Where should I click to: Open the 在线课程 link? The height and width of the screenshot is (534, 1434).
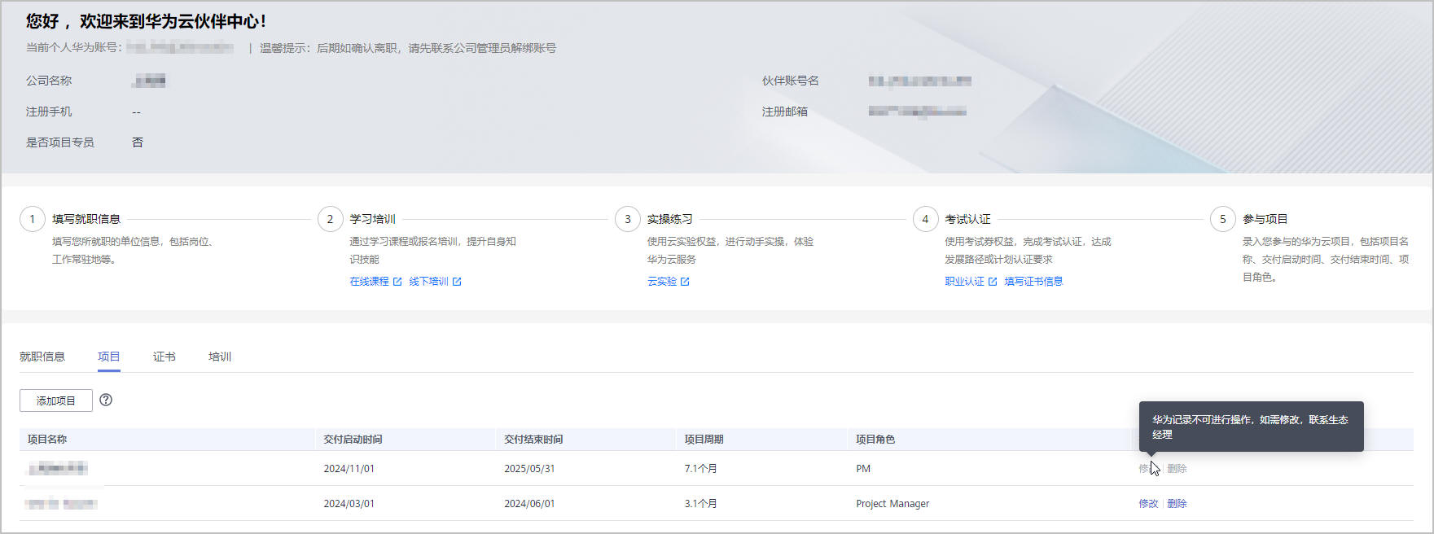tap(369, 282)
